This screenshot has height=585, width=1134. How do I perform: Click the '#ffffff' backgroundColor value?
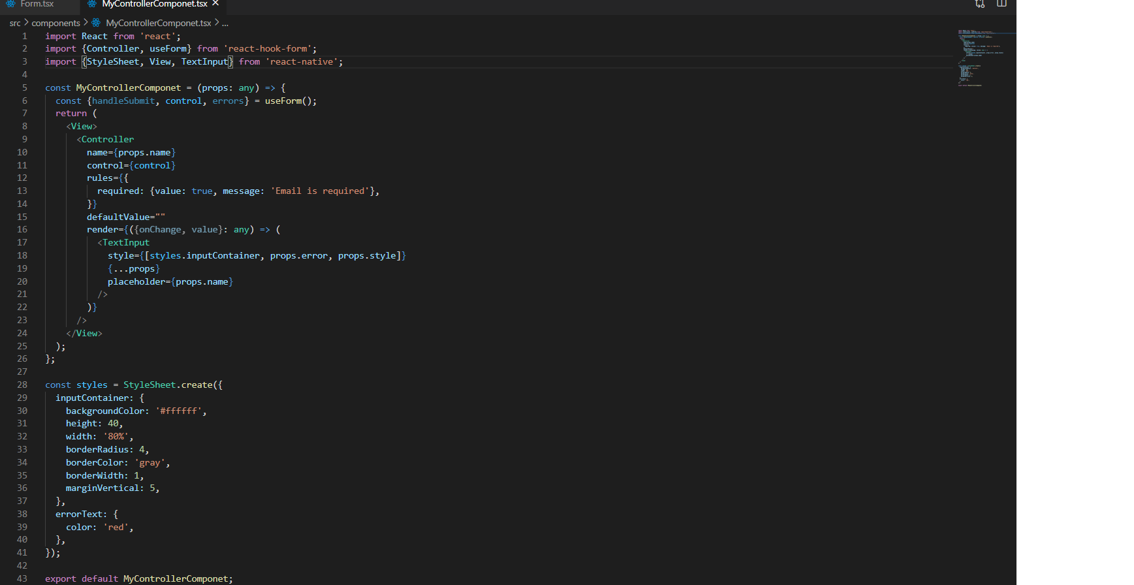[x=178, y=411]
